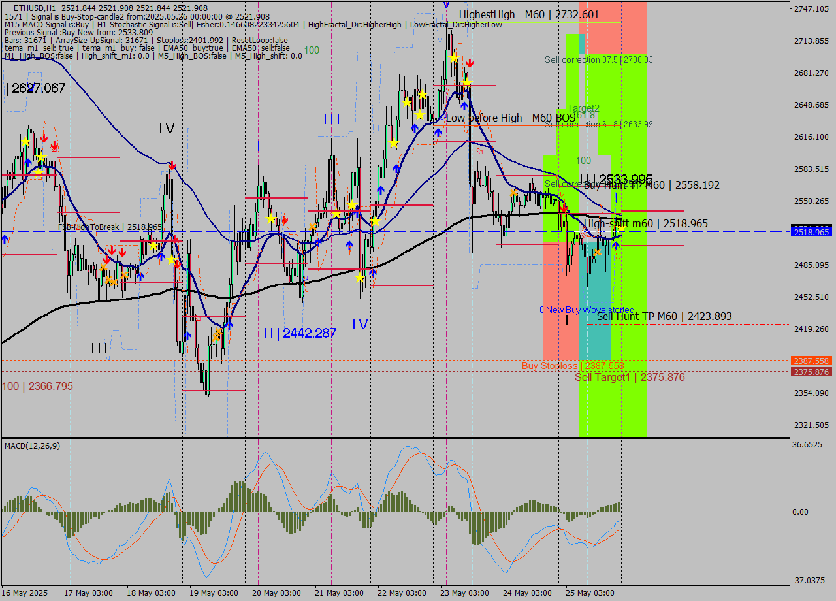836x601 pixels.
Task: Click the blue up arrow at far left edge
Action: tap(5, 240)
